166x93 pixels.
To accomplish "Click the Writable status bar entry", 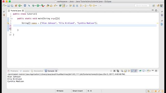I will [60, 91].
